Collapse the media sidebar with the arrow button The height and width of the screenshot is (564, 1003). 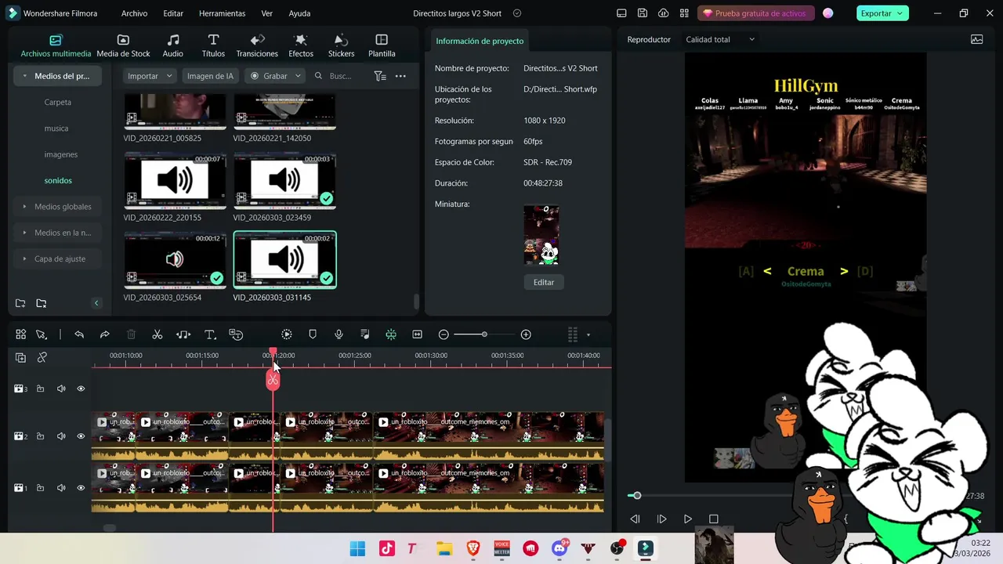(x=96, y=303)
